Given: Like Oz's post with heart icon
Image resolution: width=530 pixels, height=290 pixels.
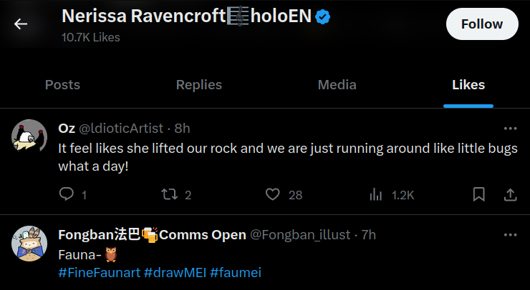Looking at the screenshot, I should (272, 194).
